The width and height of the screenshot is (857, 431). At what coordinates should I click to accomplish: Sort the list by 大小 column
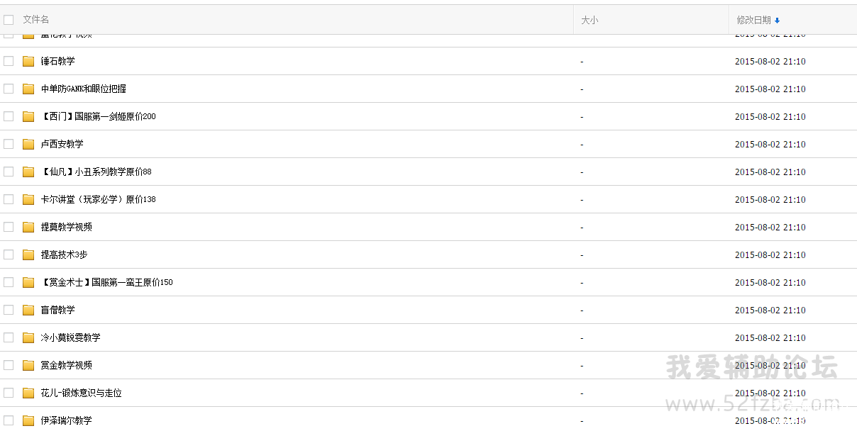click(x=590, y=20)
